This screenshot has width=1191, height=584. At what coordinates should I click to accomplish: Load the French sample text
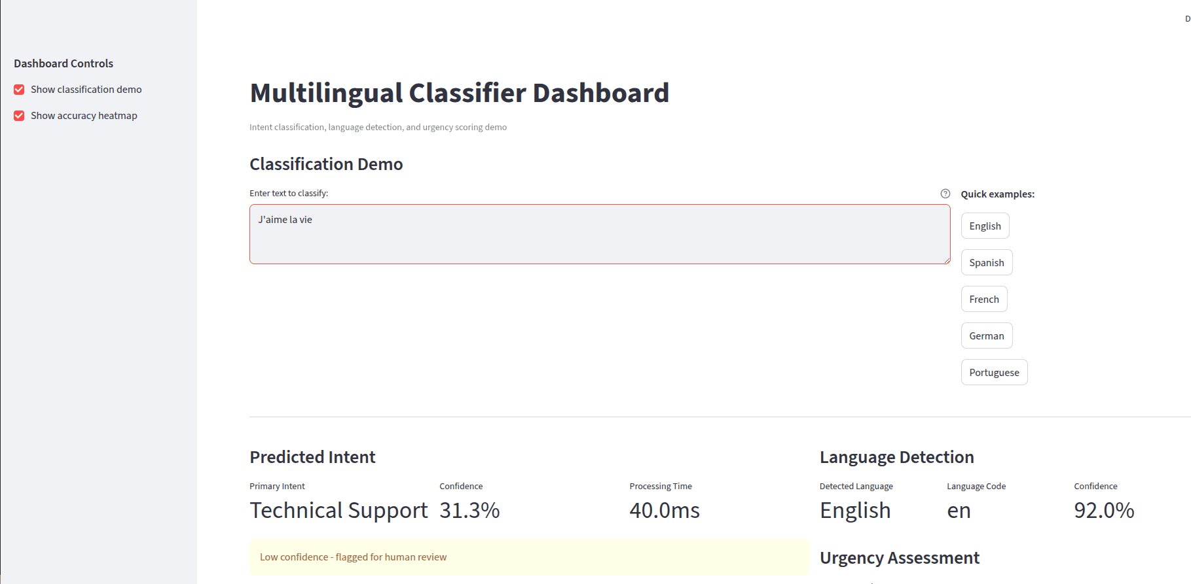click(x=984, y=299)
